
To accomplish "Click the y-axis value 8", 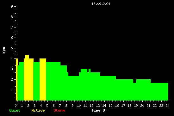I will click(12, 17).
